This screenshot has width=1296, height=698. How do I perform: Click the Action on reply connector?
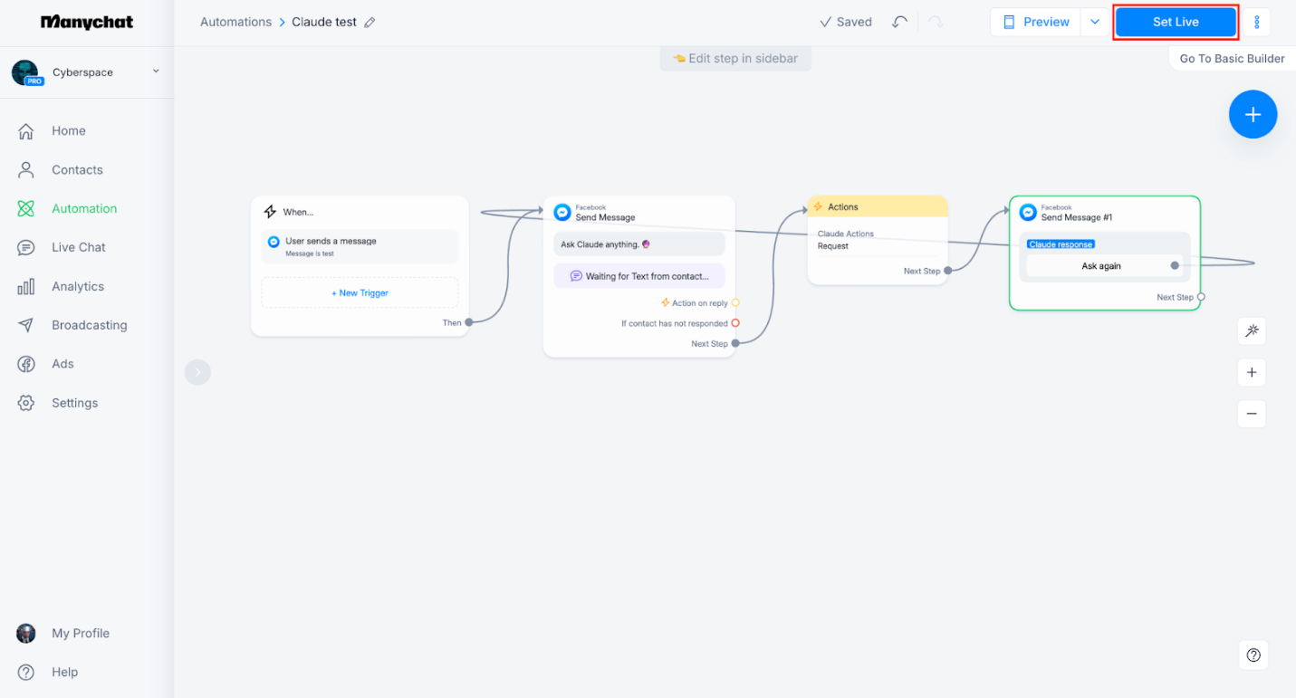click(735, 303)
